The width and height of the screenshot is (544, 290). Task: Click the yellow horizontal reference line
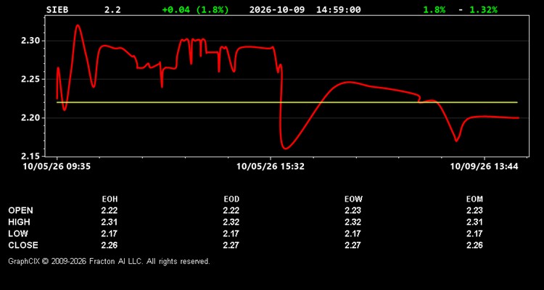point(287,102)
